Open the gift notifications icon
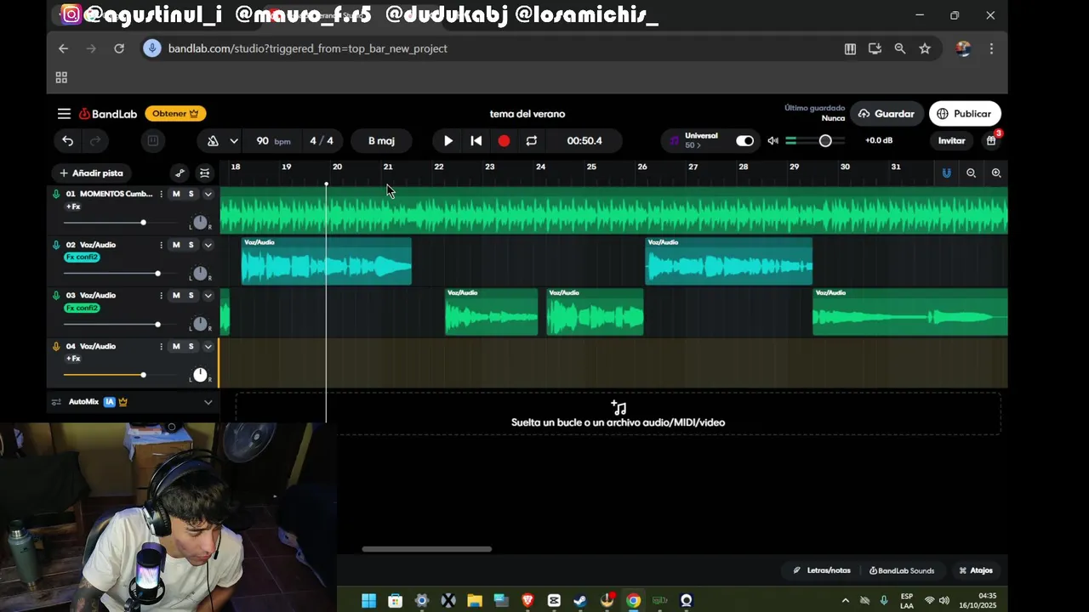 991,141
